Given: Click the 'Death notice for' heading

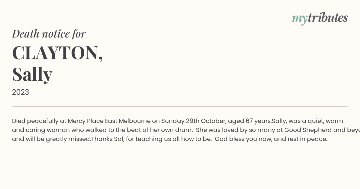Looking at the screenshot, I should [49, 34].
